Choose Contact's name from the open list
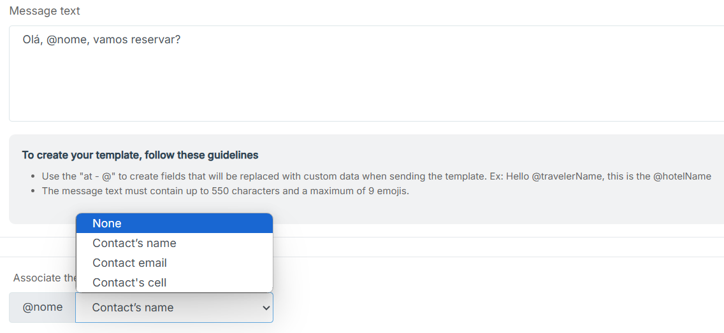This screenshot has width=724, height=333. 174,243
